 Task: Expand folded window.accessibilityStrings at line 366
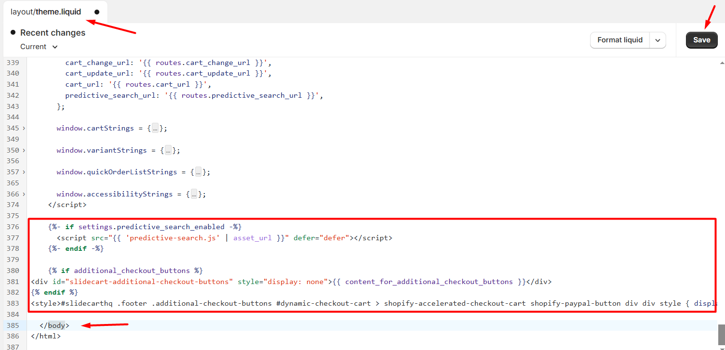coord(24,194)
